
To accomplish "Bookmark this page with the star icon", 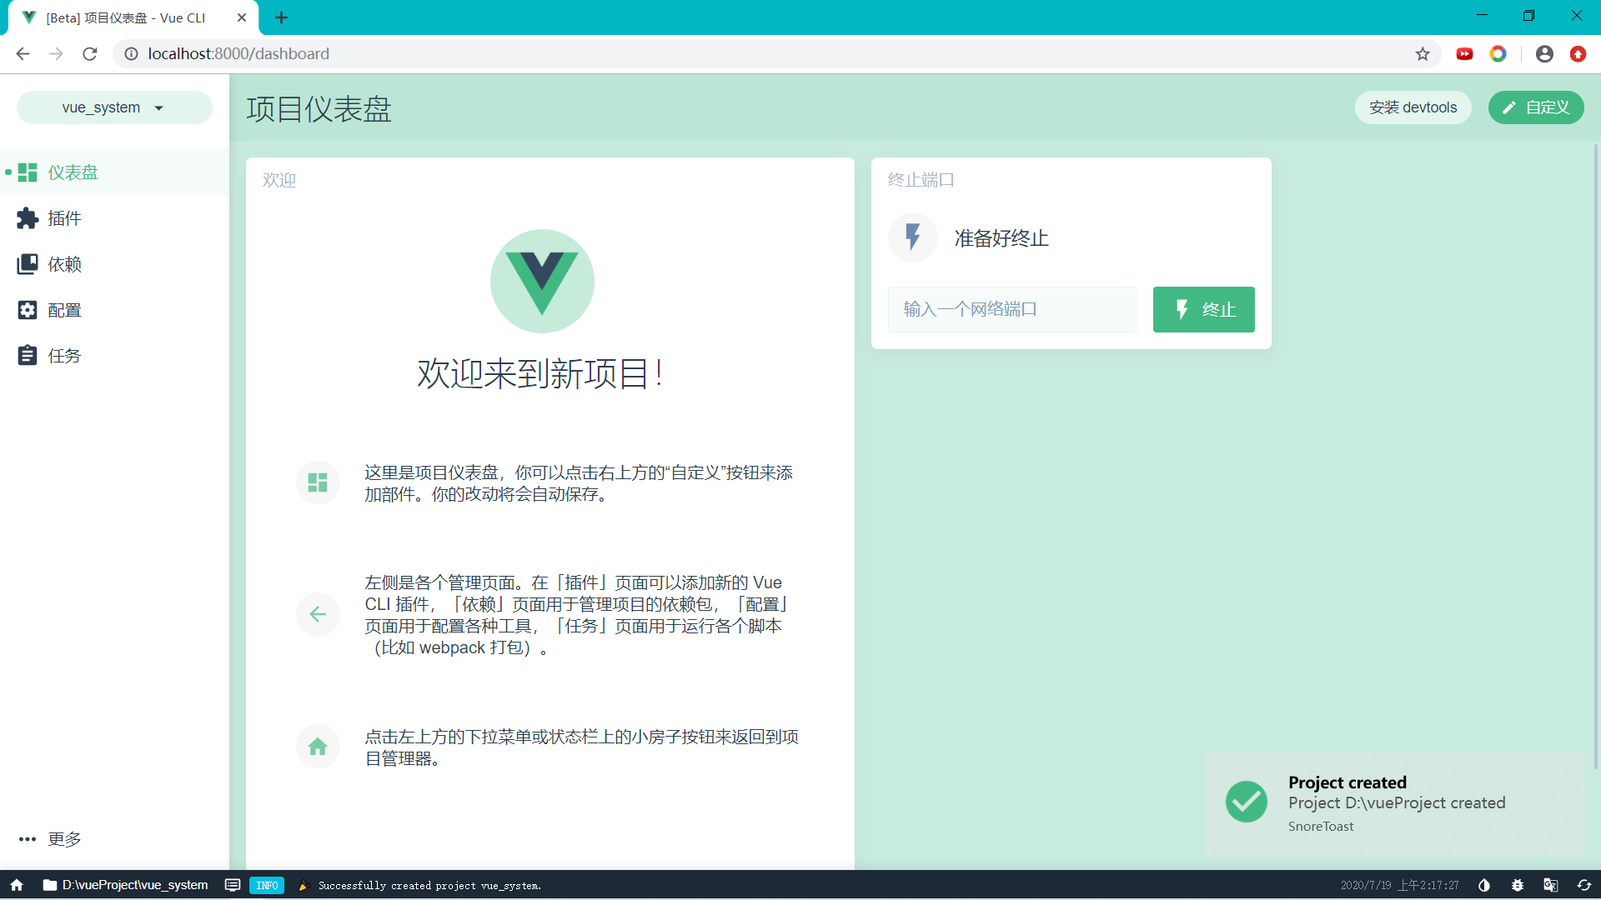I will click(1423, 53).
